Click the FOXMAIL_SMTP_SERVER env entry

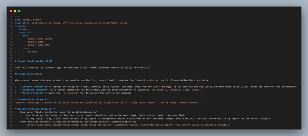pos(40,39)
